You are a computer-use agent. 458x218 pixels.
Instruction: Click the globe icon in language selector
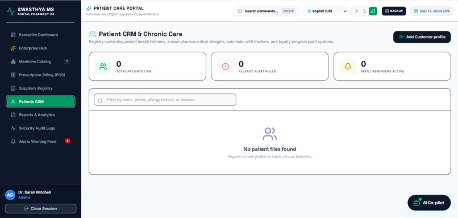coord(309,11)
